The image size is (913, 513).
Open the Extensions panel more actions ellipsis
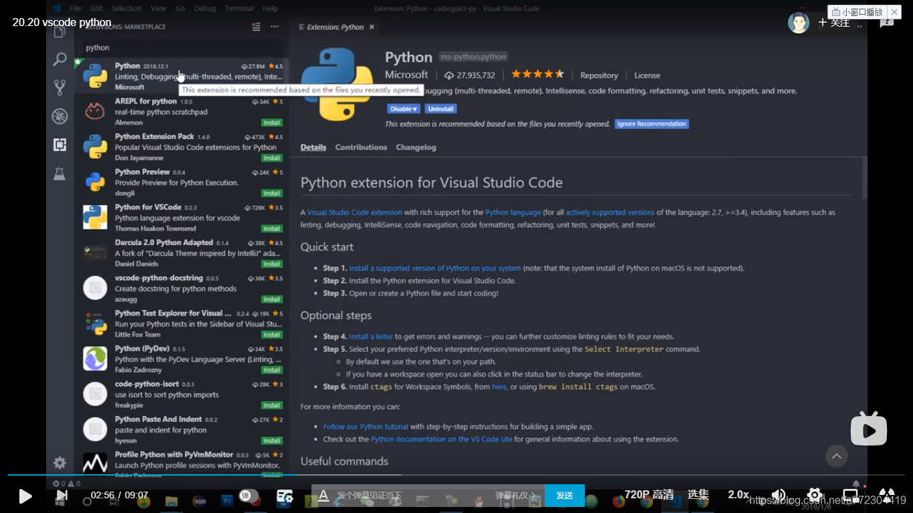click(275, 27)
